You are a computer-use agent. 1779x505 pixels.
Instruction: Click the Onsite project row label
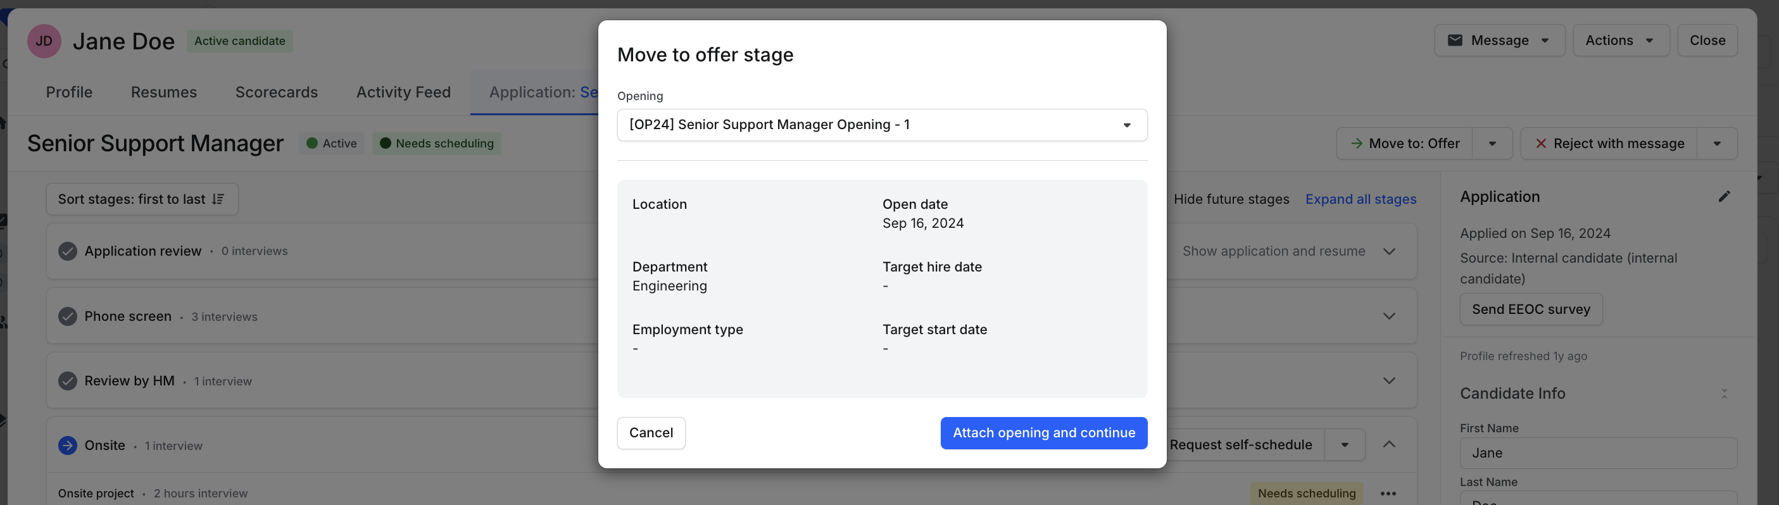(96, 493)
